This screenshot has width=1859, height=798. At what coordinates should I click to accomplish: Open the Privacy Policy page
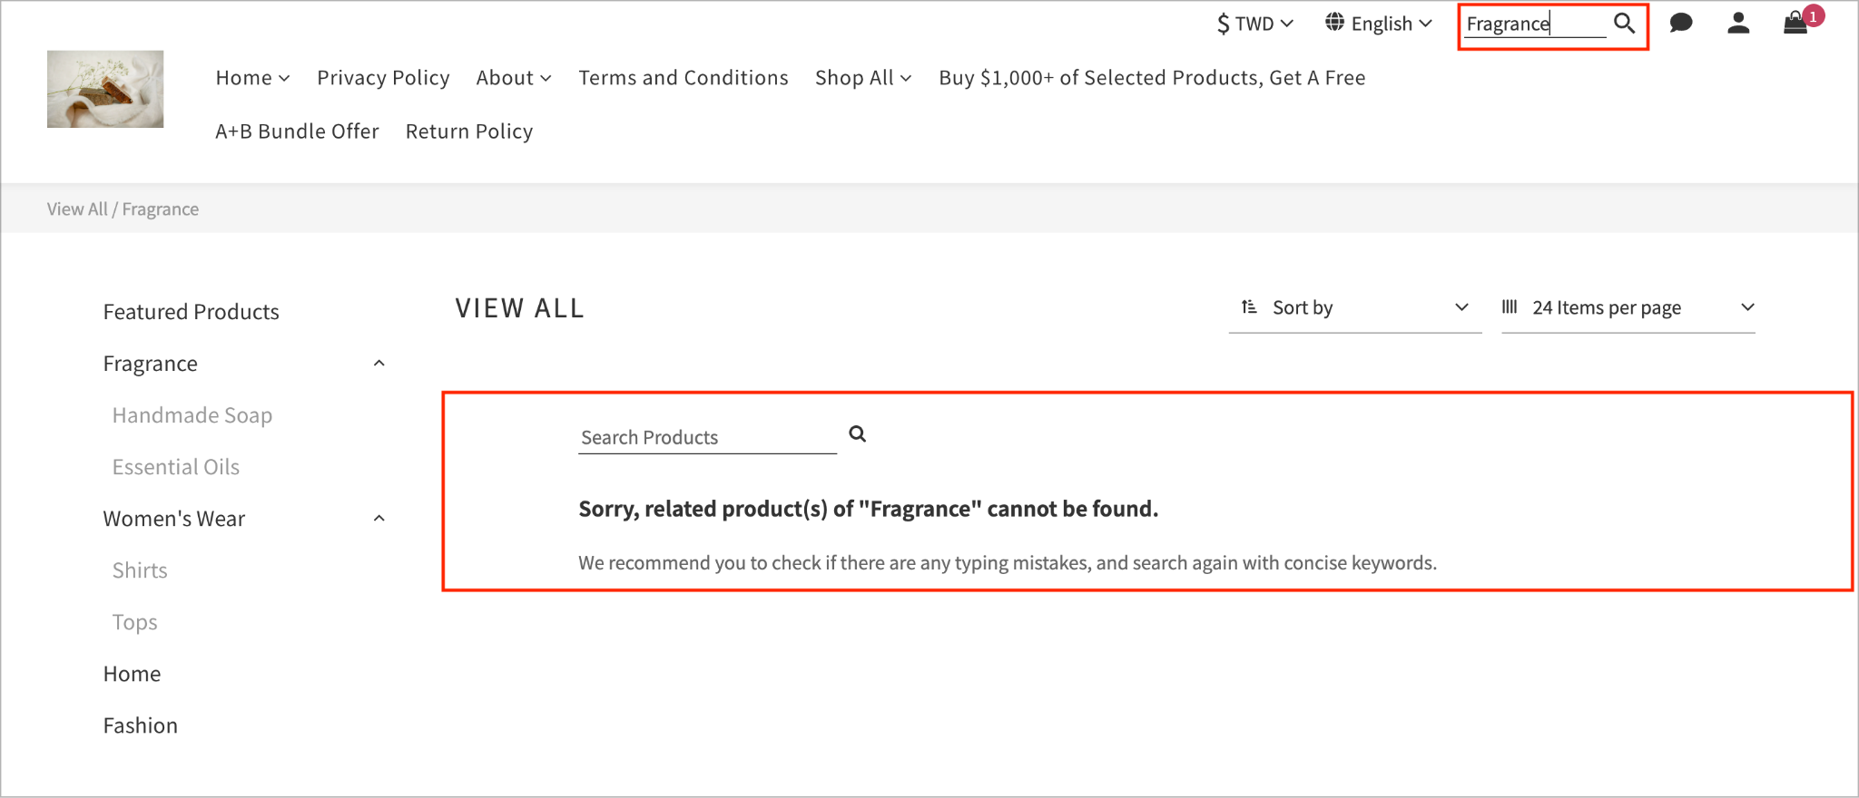coord(383,78)
